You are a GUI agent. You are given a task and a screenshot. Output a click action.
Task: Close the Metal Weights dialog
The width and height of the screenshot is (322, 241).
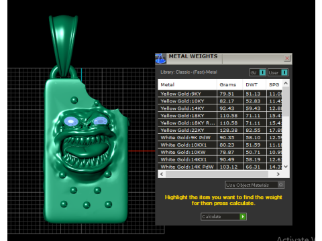tap(287, 58)
